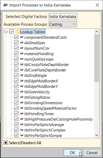
Task: Select the Lookup Tables folder label
Action: pyautogui.click(x=33, y=32)
